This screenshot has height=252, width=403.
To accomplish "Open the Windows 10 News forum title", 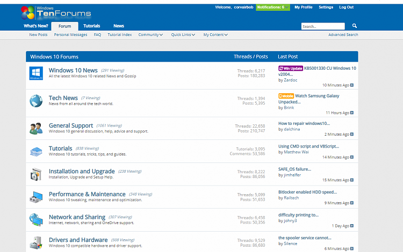I will (73, 70).
